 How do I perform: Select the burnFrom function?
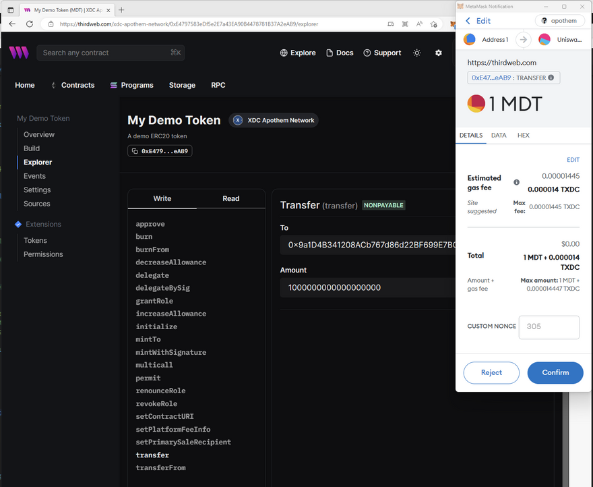coord(152,250)
